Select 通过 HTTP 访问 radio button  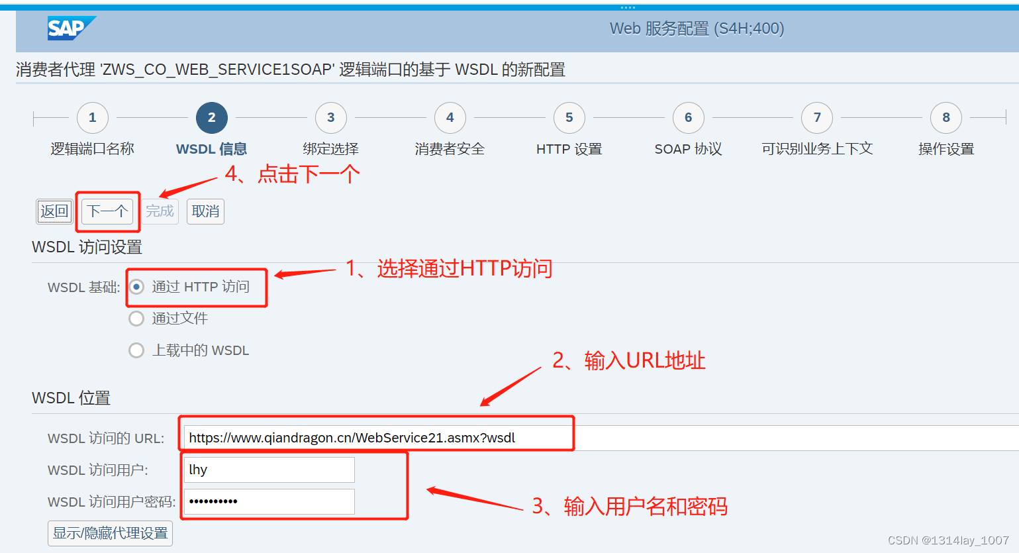point(136,287)
